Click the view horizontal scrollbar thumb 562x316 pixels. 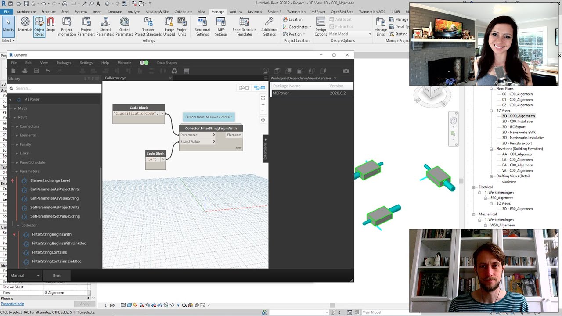pyautogui.click(x=332, y=305)
